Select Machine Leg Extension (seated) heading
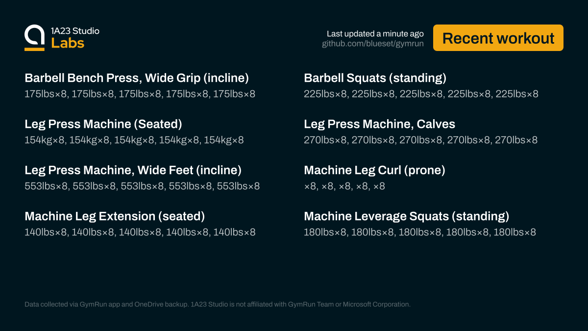Viewport: 588px width, 331px height. click(x=115, y=216)
